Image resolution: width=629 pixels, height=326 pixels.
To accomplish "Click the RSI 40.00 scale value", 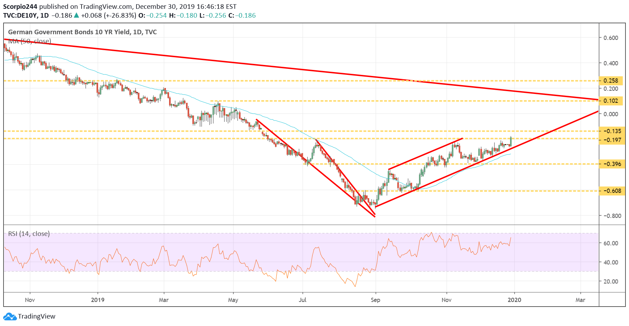I will tap(611, 262).
